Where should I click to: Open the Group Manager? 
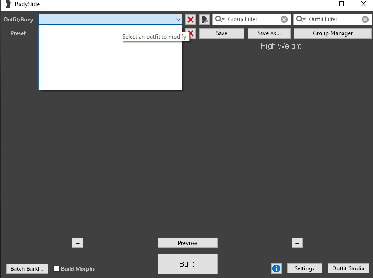pos(333,33)
